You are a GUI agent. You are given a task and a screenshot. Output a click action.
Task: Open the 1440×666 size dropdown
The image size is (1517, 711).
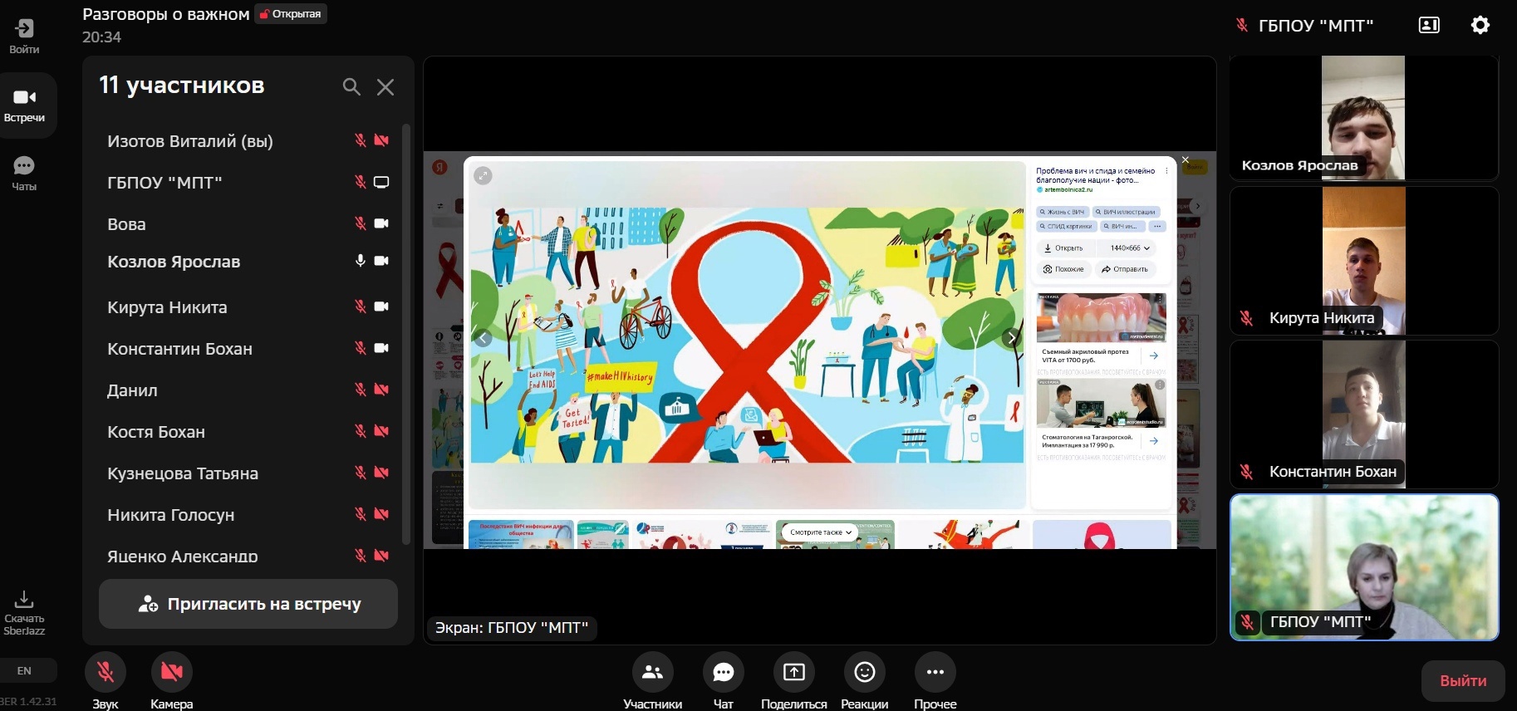(1129, 248)
